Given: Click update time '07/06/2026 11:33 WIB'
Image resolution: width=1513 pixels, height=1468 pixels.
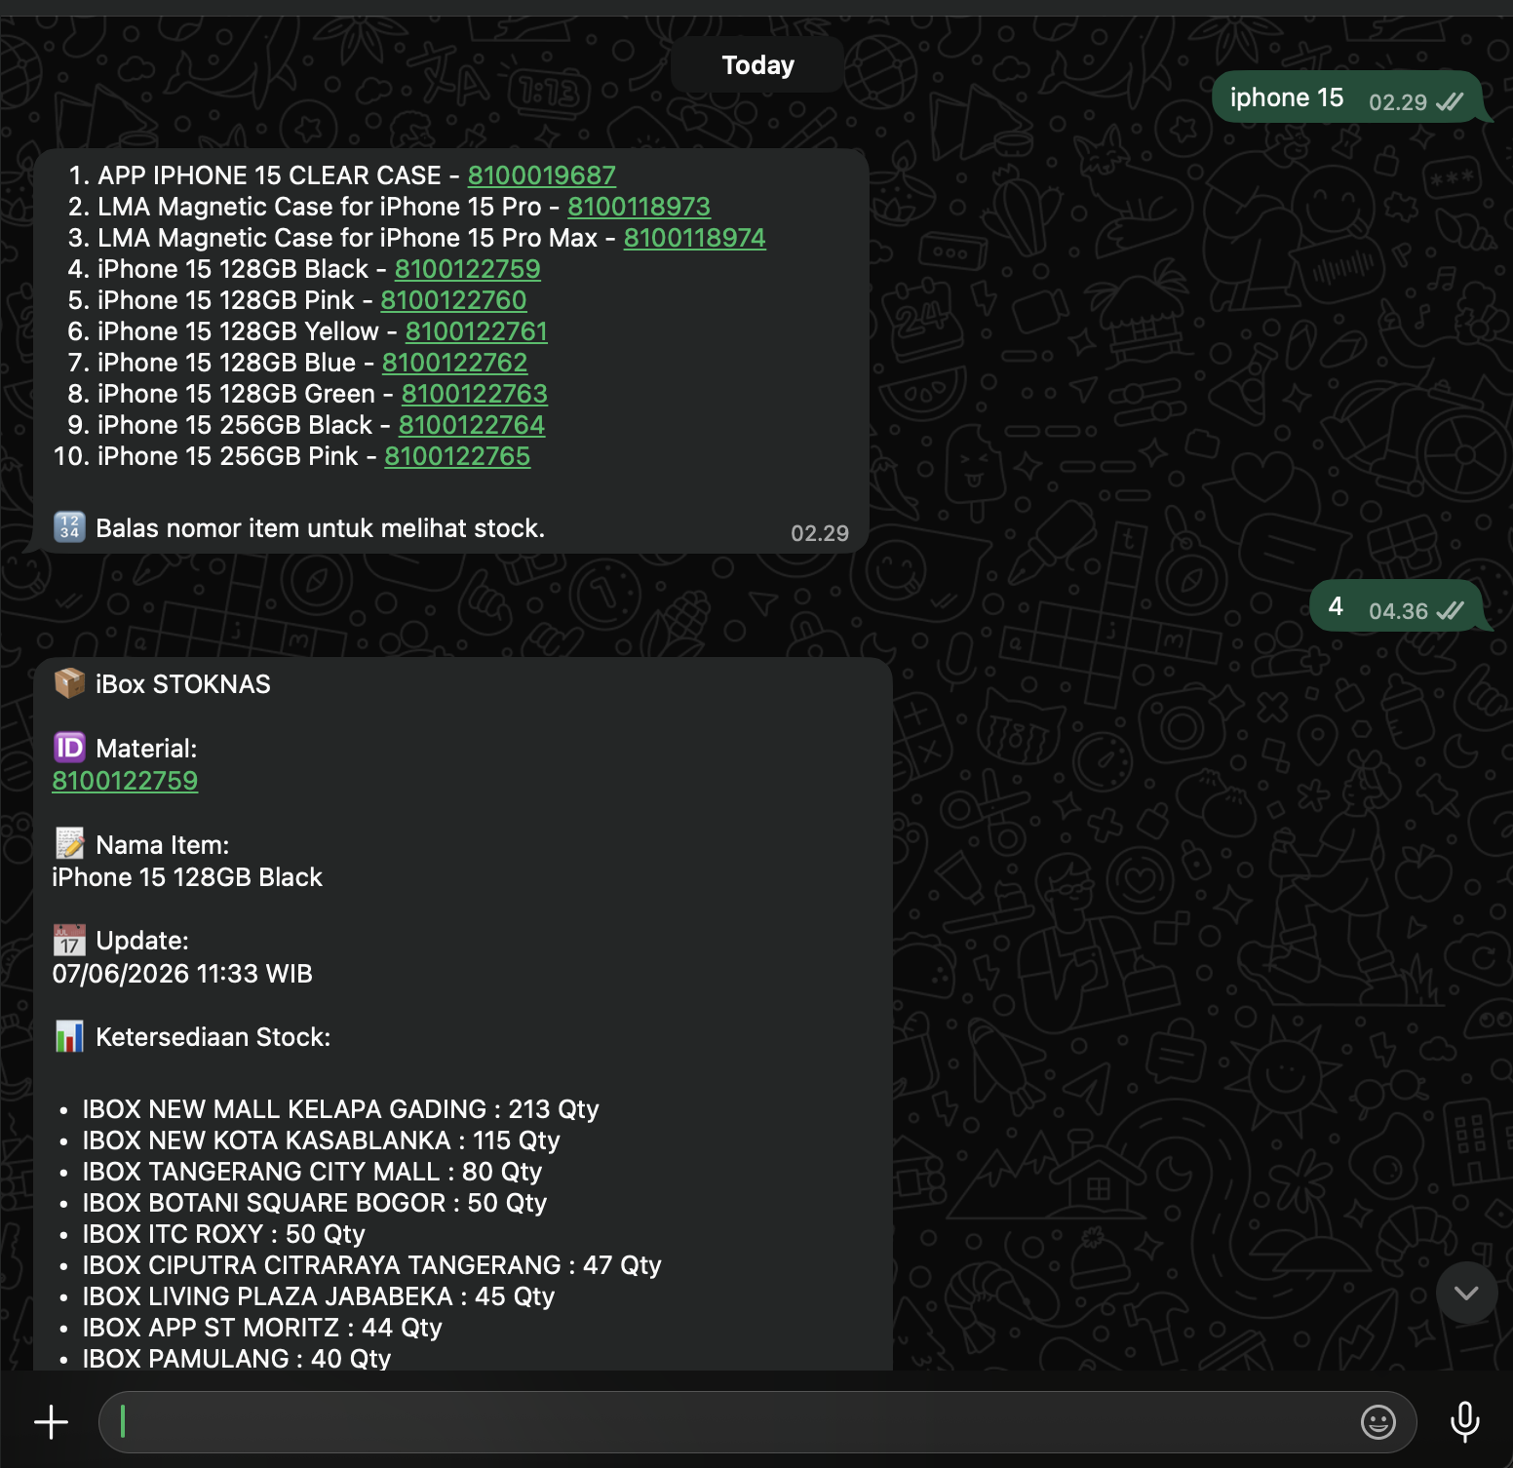Looking at the screenshot, I should (x=182, y=974).
